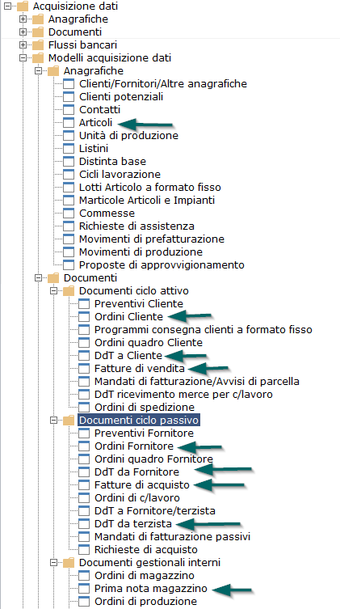Click the form icon beside DdT da Fornitore

point(84,472)
